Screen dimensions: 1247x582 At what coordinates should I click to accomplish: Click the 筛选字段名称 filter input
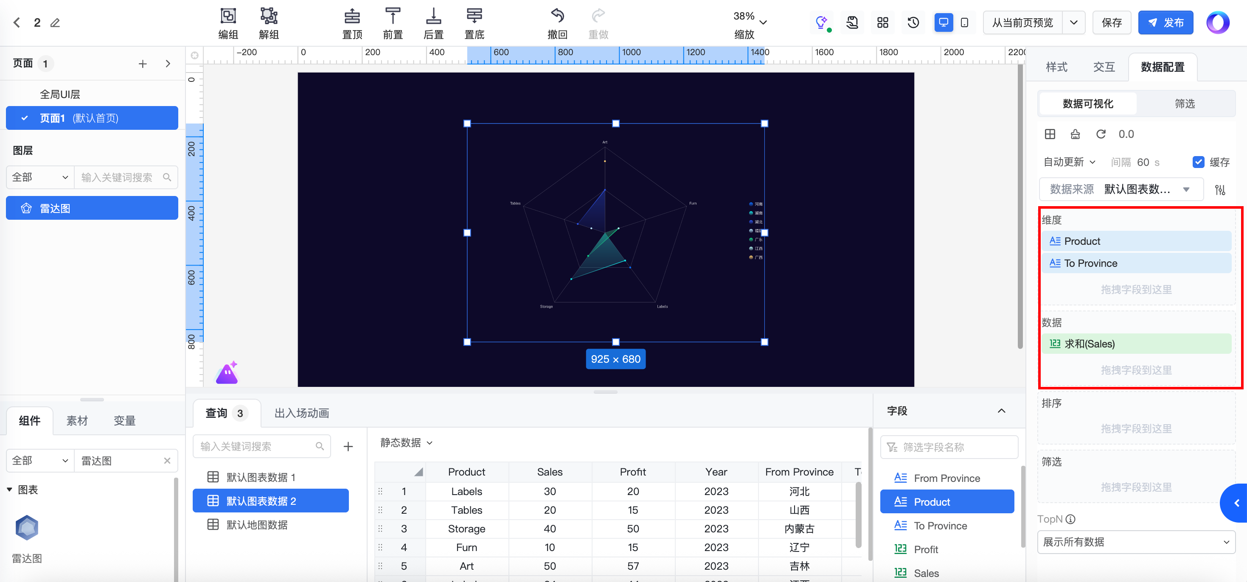click(x=949, y=447)
